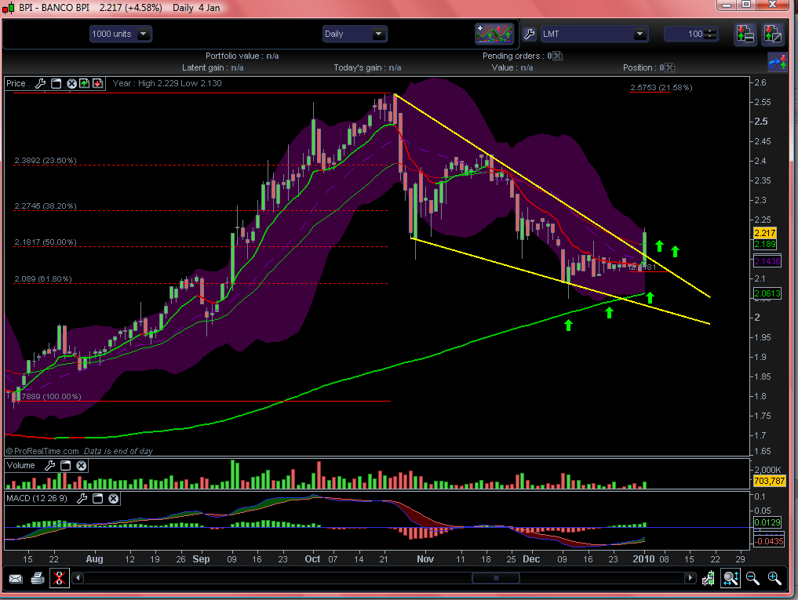Click the wrench icon beside the LMT dropdown
This screenshot has height=600, width=798.
530,34
